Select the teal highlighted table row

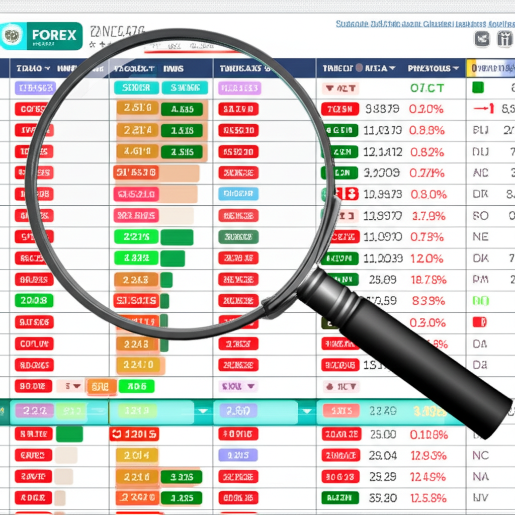point(151,411)
